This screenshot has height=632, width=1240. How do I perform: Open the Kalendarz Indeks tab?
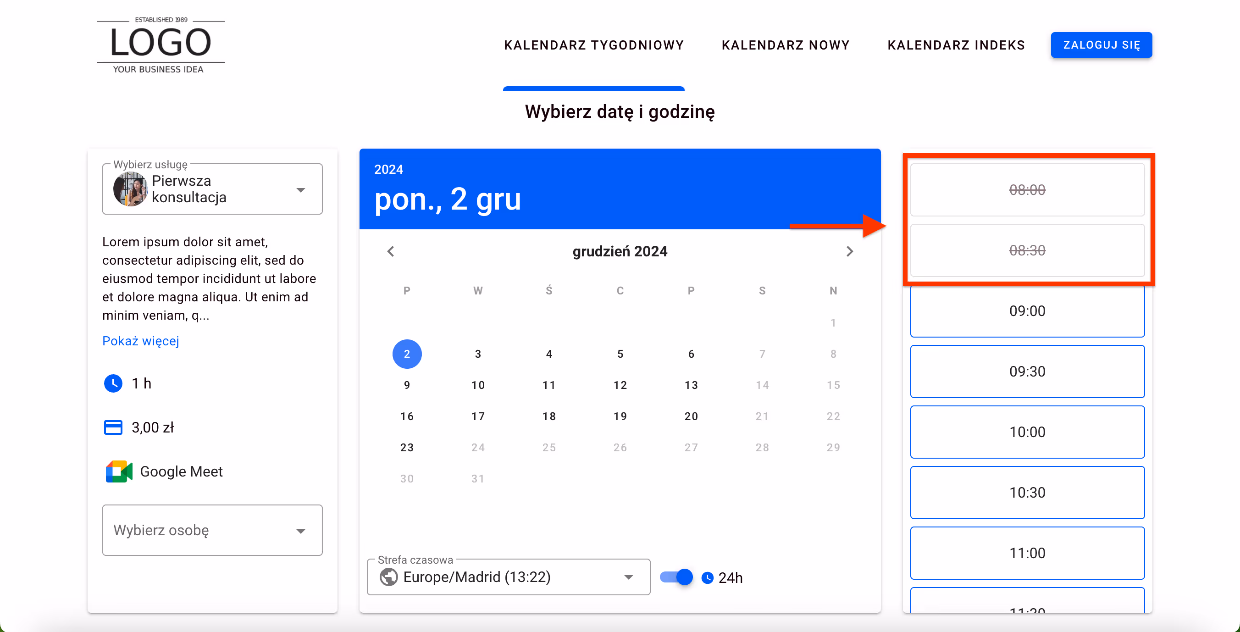click(957, 45)
